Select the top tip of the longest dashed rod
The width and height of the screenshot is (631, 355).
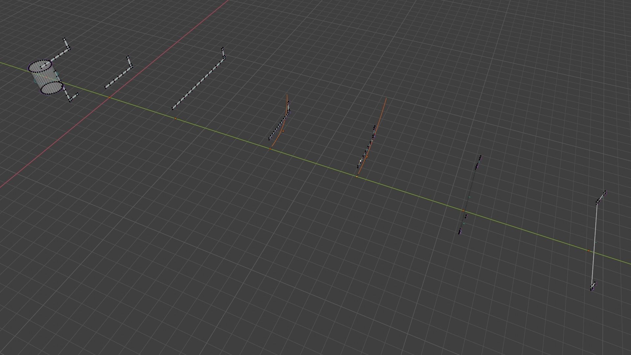click(x=222, y=48)
